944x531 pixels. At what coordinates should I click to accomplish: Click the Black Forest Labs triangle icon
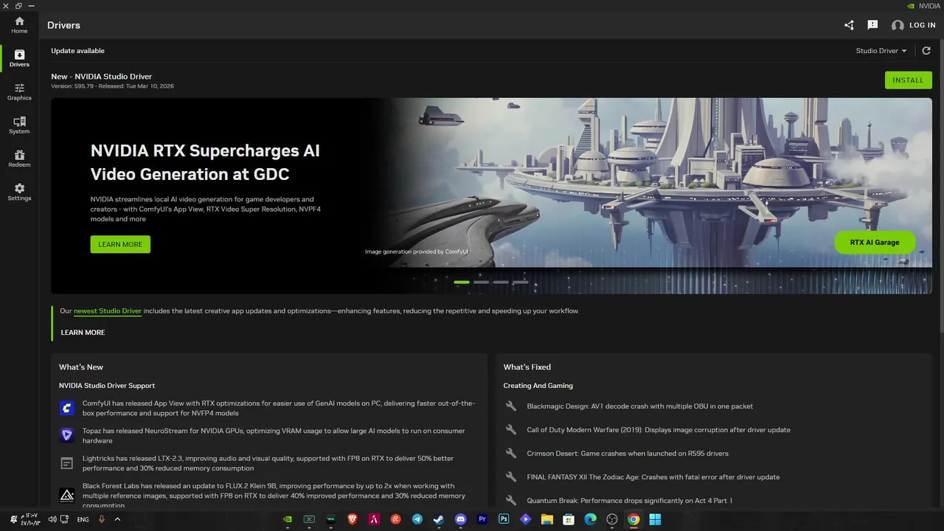pos(67,495)
